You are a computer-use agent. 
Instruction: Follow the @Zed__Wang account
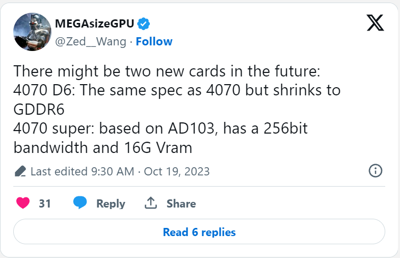[154, 41]
